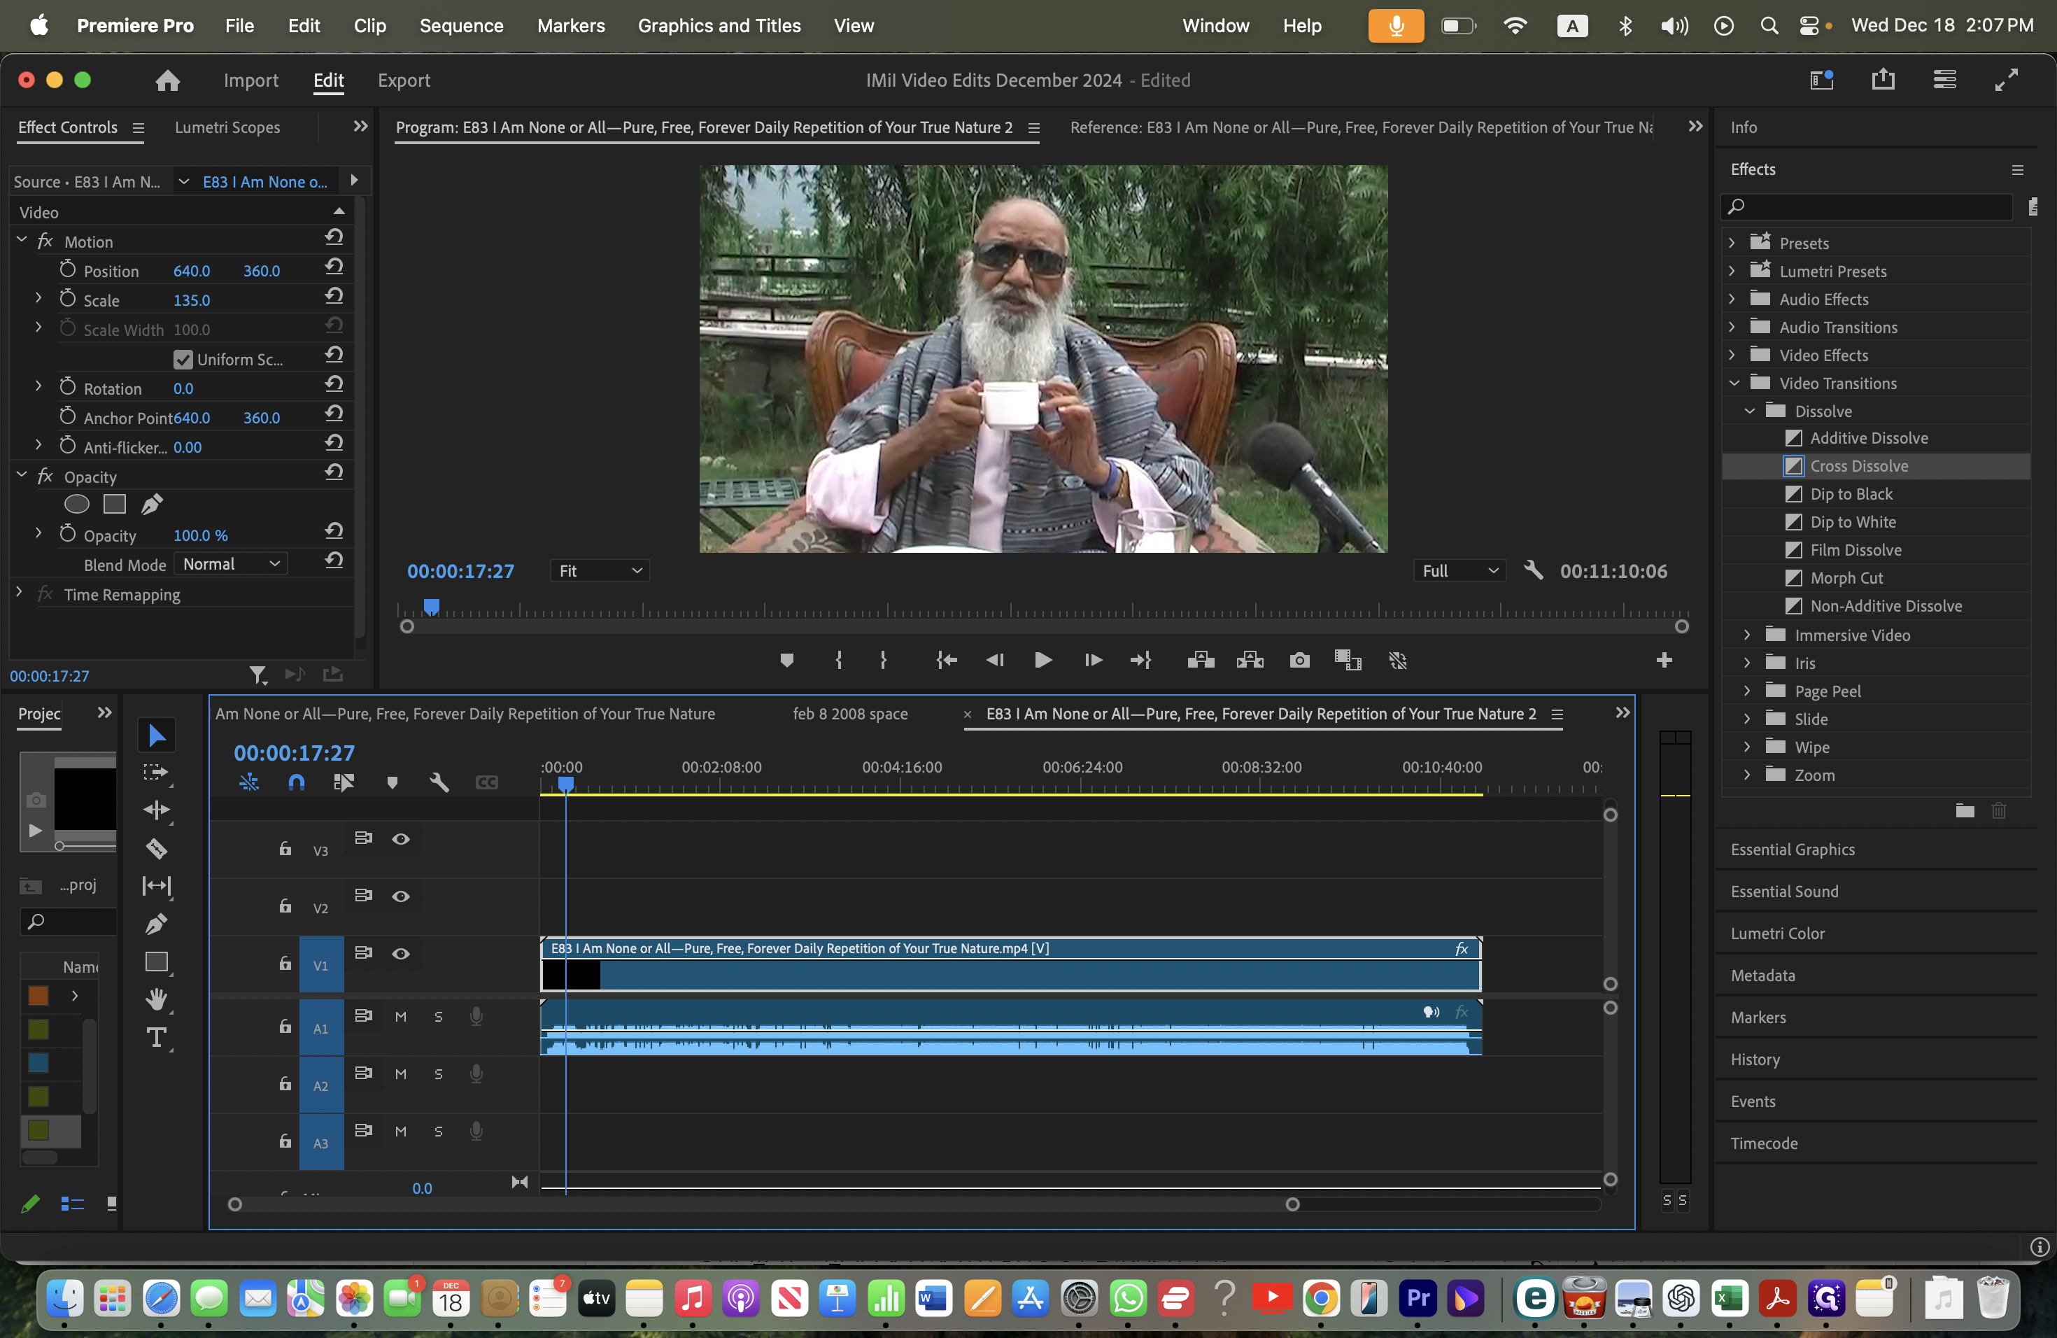Switch to Export workspace tab

point(404,80)
